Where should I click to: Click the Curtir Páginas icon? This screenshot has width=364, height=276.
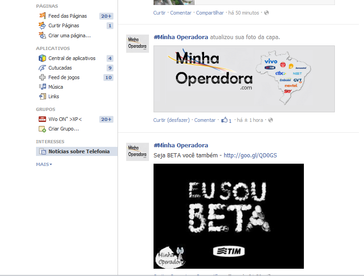coord(42,25)
